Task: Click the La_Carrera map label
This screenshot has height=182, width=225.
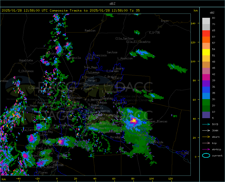Action: tap(30, 130)
